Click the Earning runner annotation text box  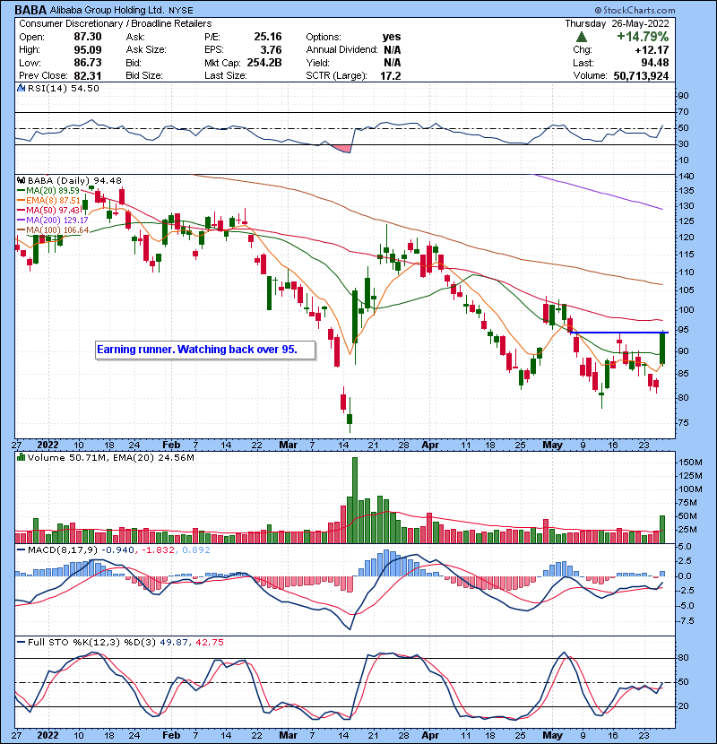pyautogui.click(x=205, y=350)
